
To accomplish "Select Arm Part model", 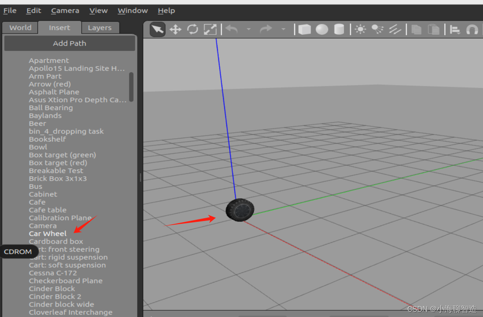I will 45,76.
